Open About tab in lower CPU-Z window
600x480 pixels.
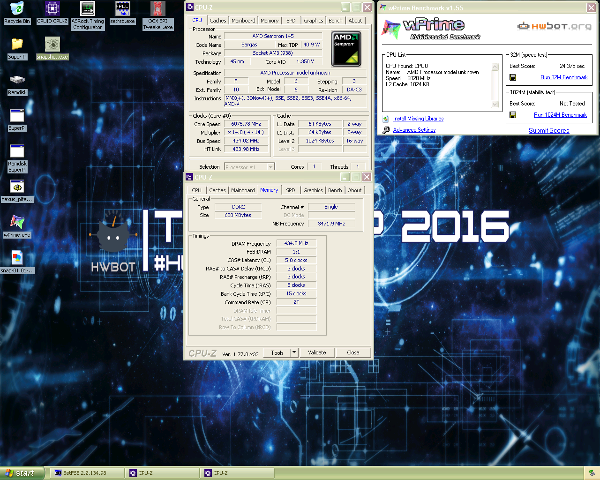pyautogui.click(x=355, y=190)
